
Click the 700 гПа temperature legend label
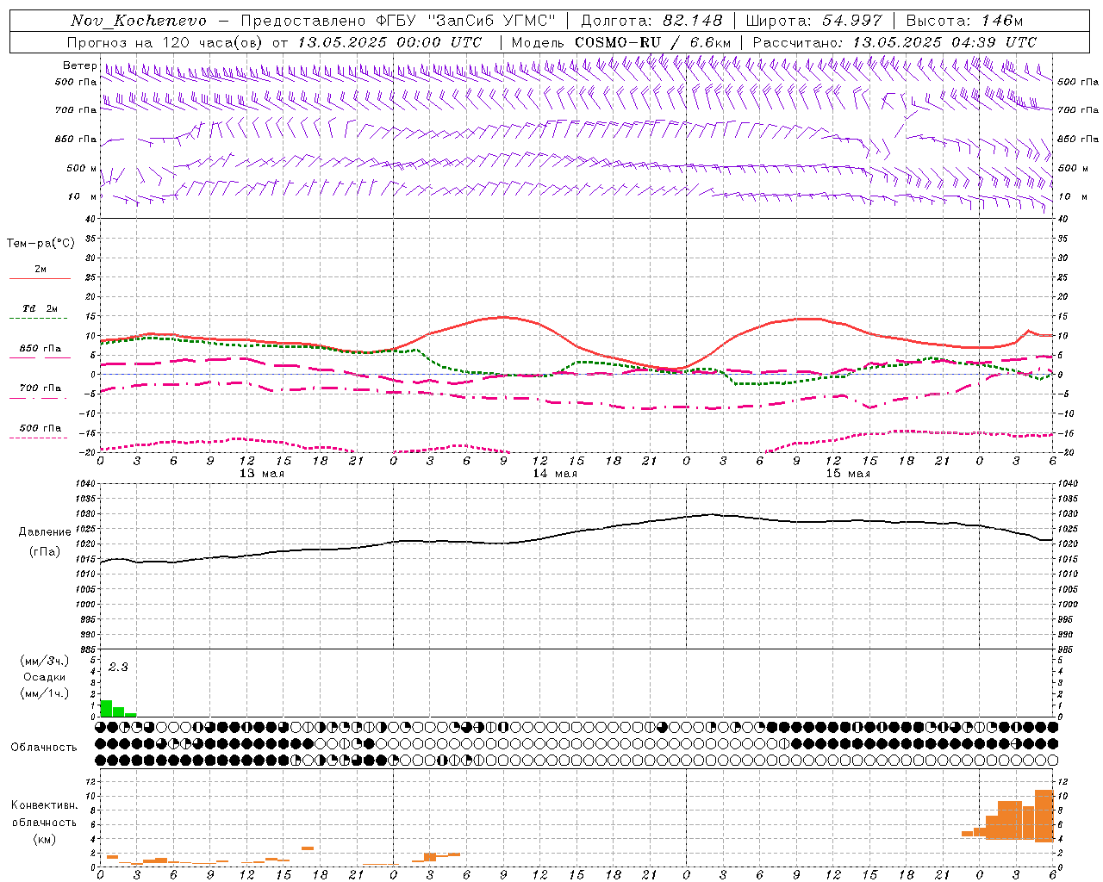(41, 388)
